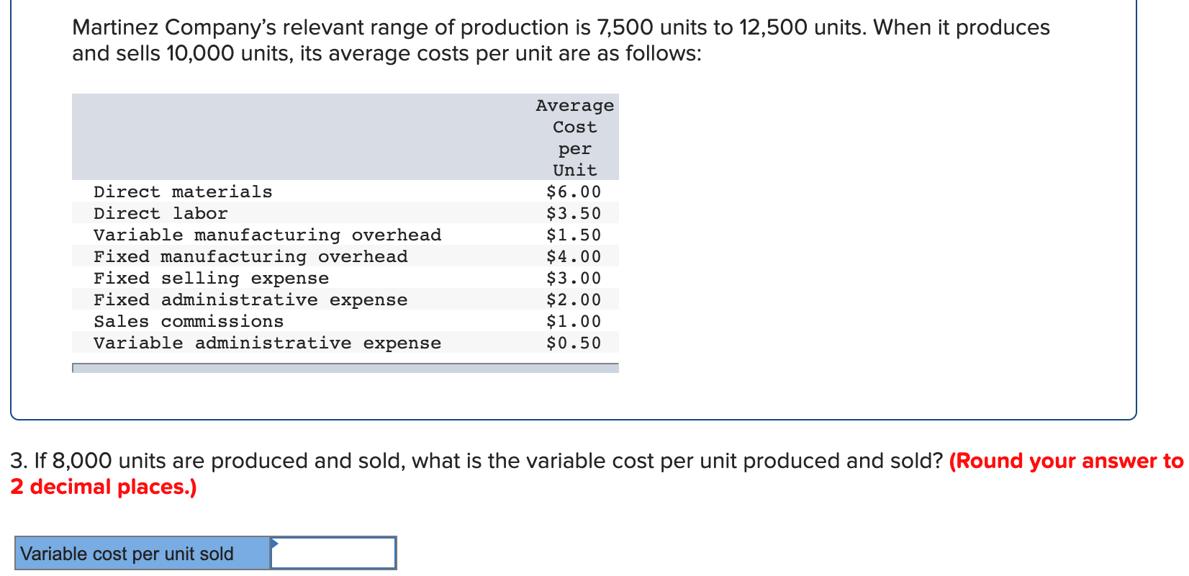The height and width of the screenshot is (576, 1189).
Task: Click the horizontal scrollbar below the cost table
Action: click(345, 368)
